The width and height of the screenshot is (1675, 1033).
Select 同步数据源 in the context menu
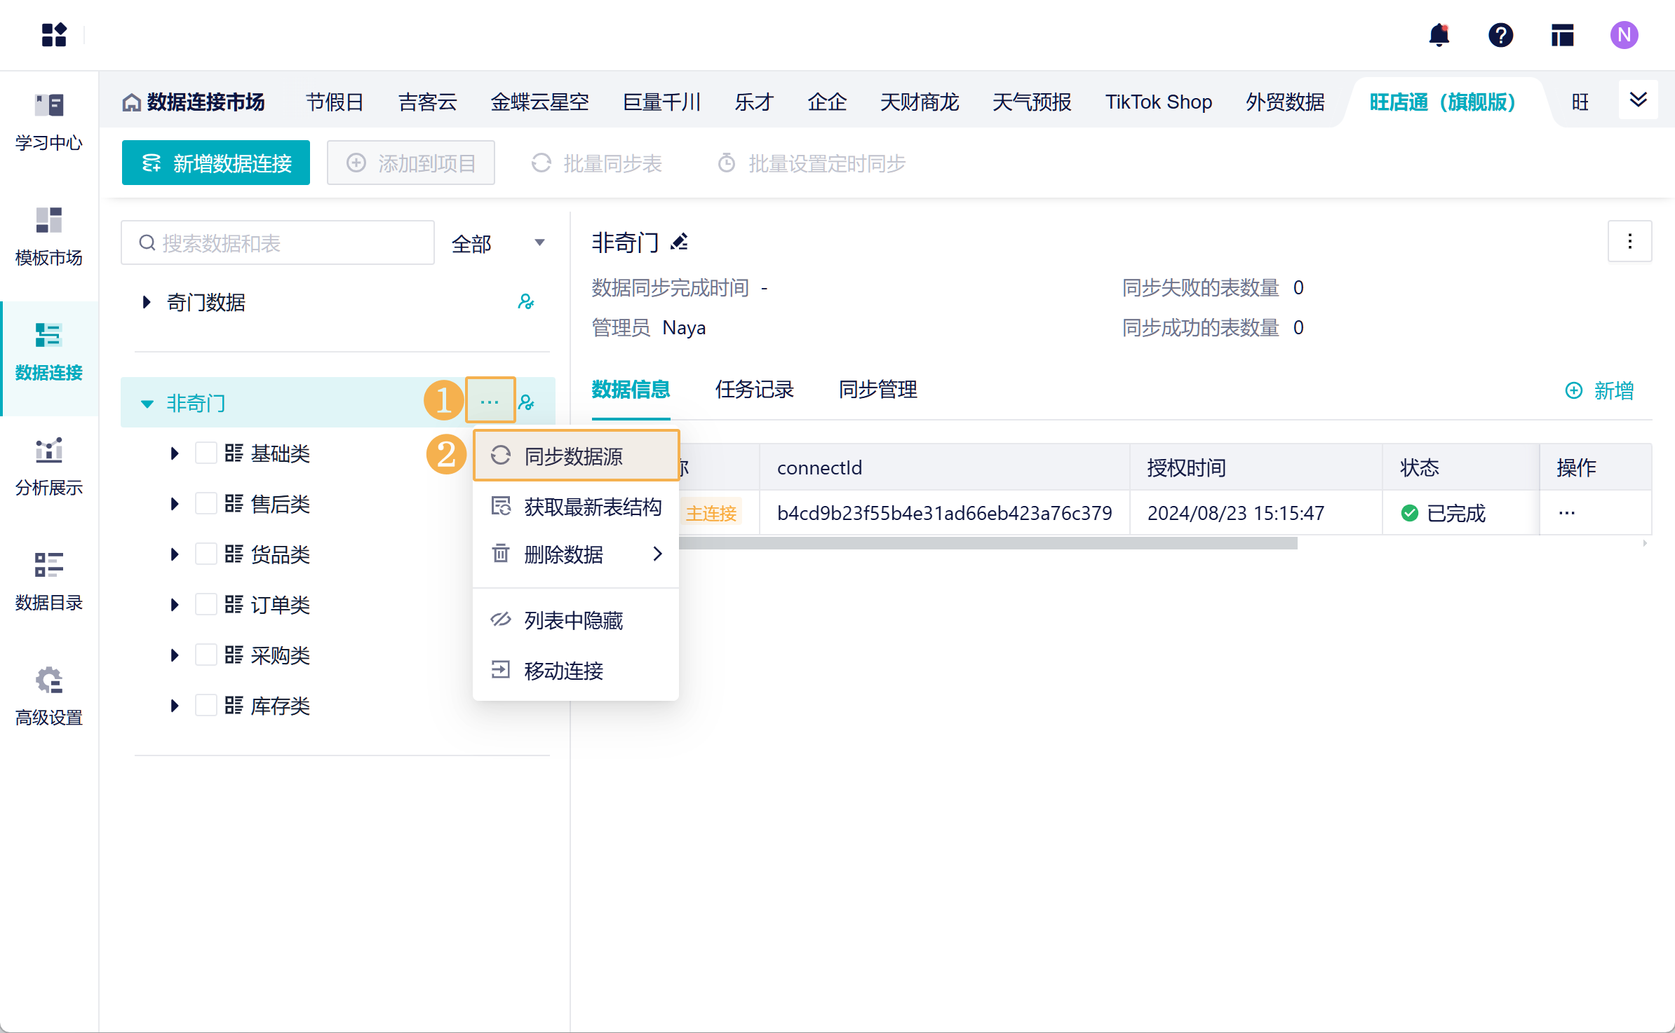tap(576, 456)
